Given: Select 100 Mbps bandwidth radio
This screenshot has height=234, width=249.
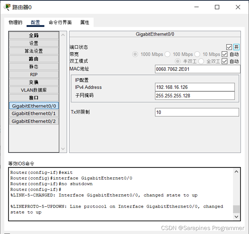Looking at the screenshot, I should [x=167, y=54].
